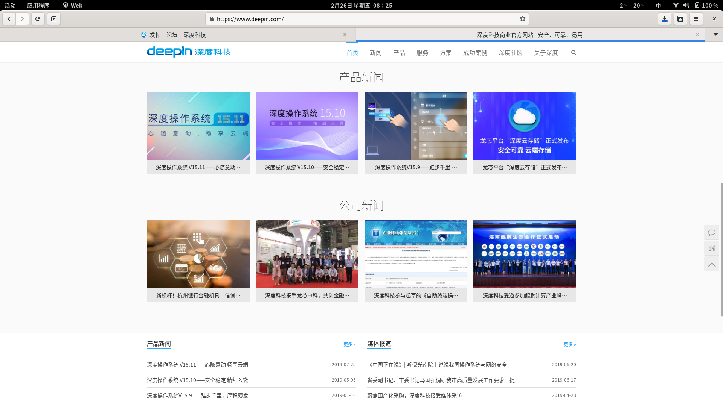
Task: Expand the tab list dropdown arrow
Action: [x=715, y=35]
